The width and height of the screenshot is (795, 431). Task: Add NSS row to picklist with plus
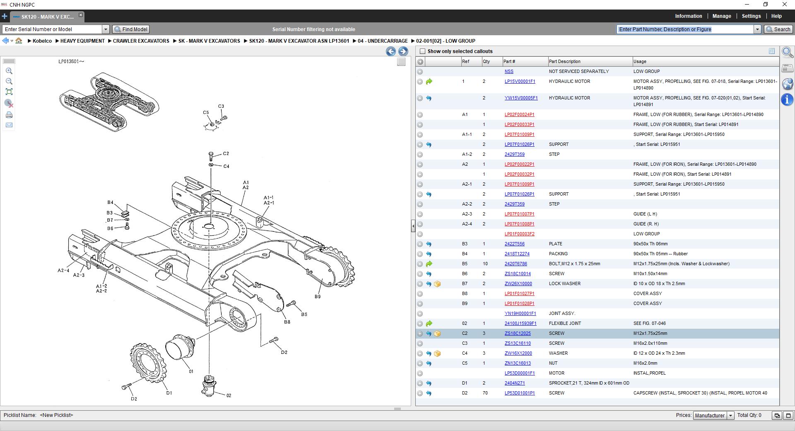pyautogui.click(x=420, y=72)
